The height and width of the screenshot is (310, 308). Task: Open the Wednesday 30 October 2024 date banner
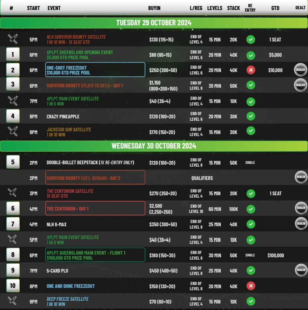click(x=154, y=146)
